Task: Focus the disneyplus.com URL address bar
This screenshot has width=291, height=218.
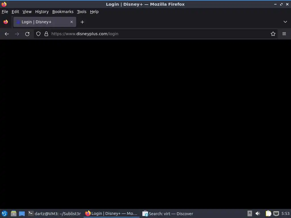Action: point(156,34)
